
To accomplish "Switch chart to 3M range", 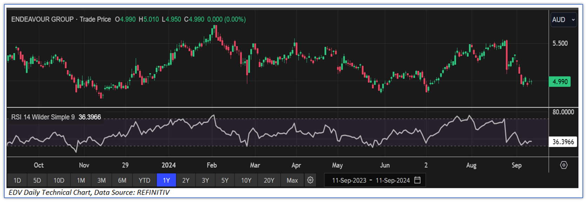I will pos(101,180).
